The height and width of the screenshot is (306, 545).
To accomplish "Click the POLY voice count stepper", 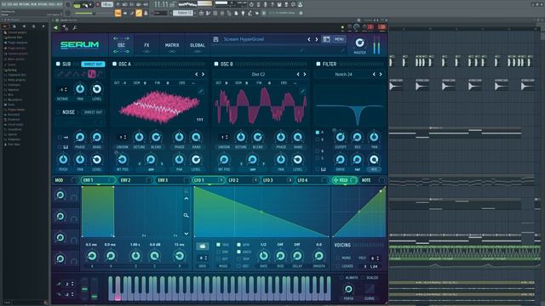I will (x=375, y=258).
